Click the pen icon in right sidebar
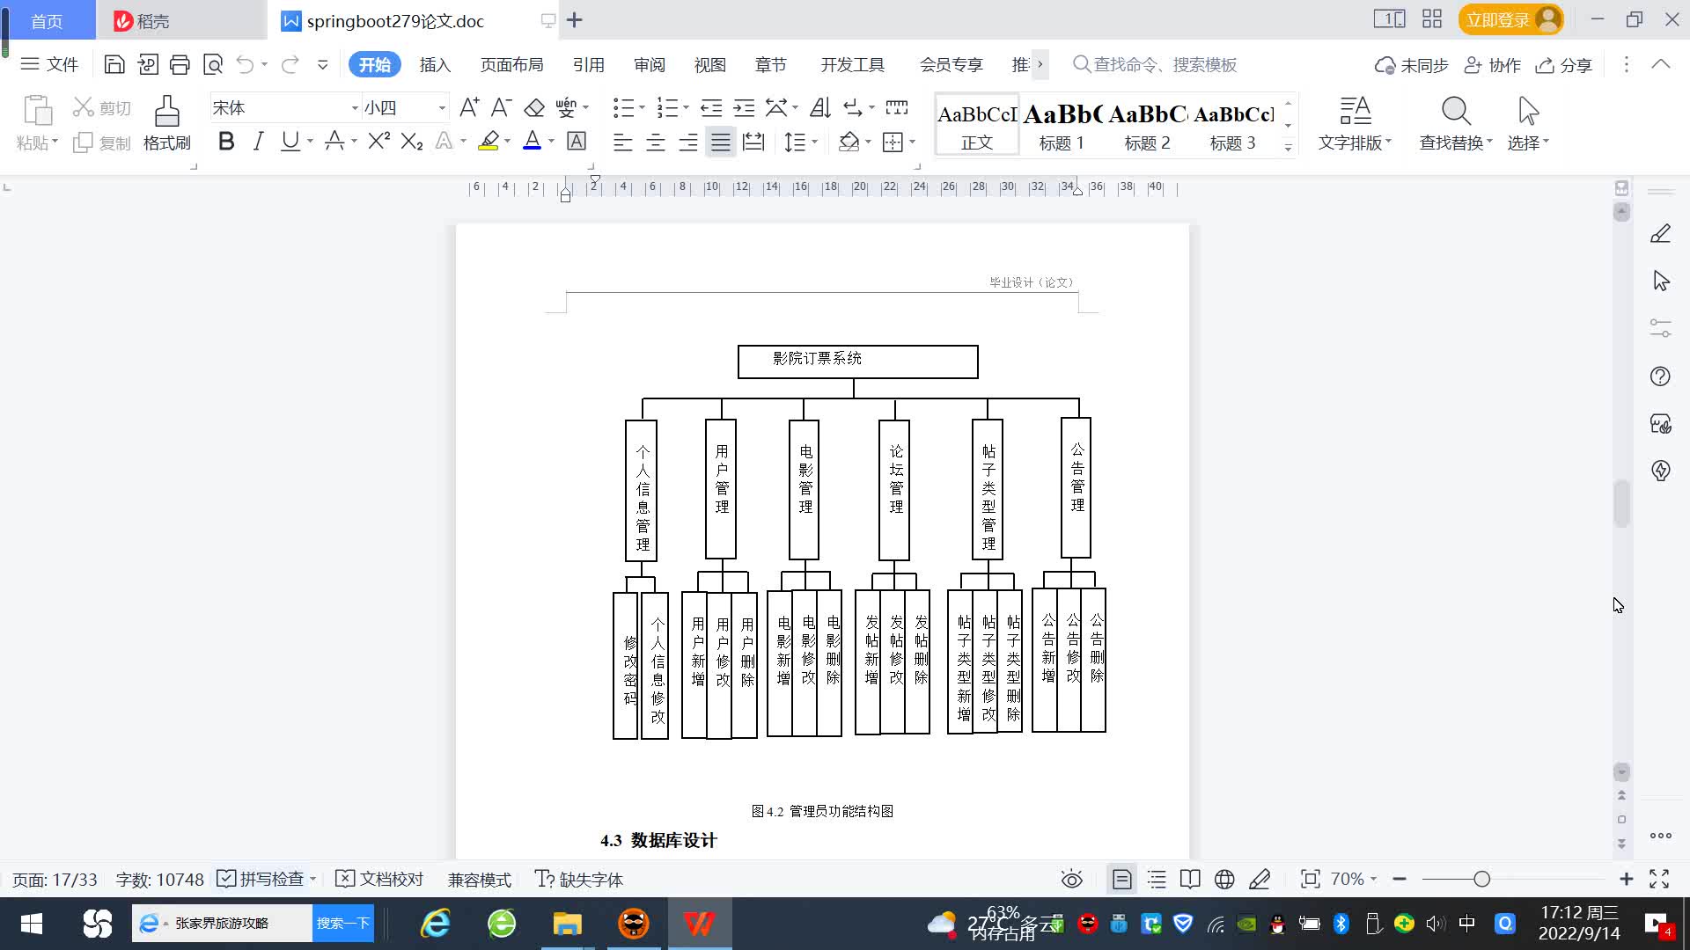 (x=1660, y=234)
